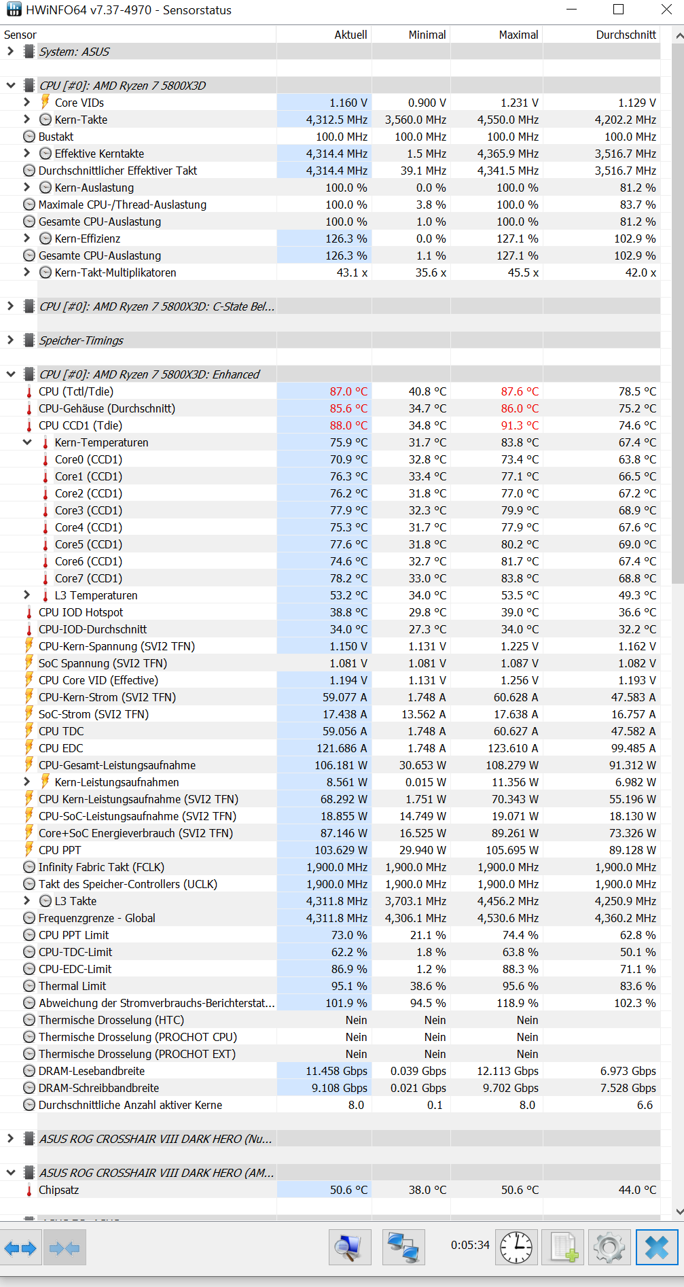
Task: Click the scrollbar down arrow
Action: pyautogui.click(x=679, y=1212)
